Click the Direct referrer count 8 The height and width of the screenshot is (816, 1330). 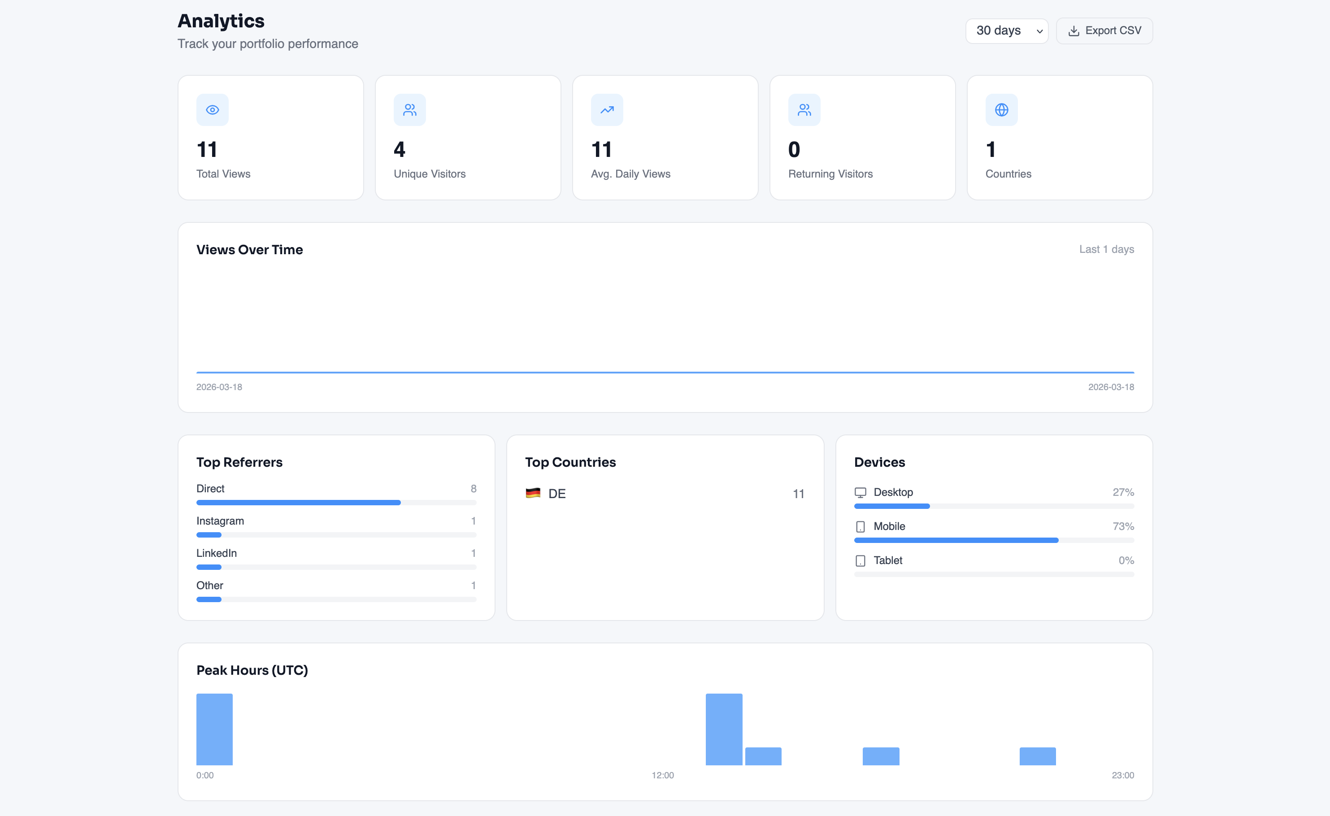(474, 488)
